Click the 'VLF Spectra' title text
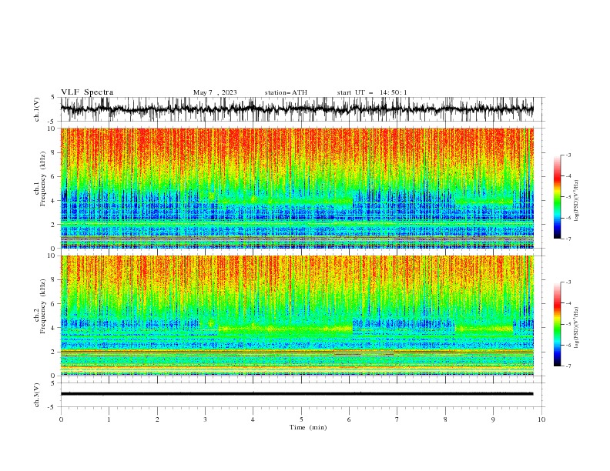Screen dimensions: 610x471 click(87, 92)
